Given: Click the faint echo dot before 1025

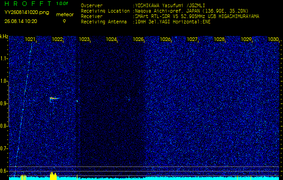Looking at the screenshot, I should tap(129, 99).
